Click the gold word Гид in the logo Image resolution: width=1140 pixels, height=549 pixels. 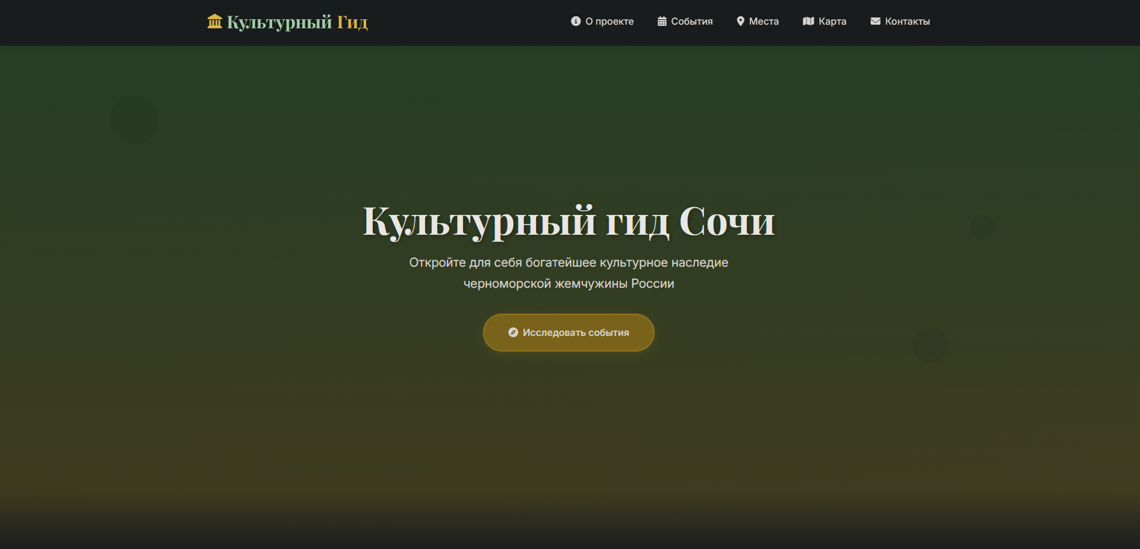[352, 22]
